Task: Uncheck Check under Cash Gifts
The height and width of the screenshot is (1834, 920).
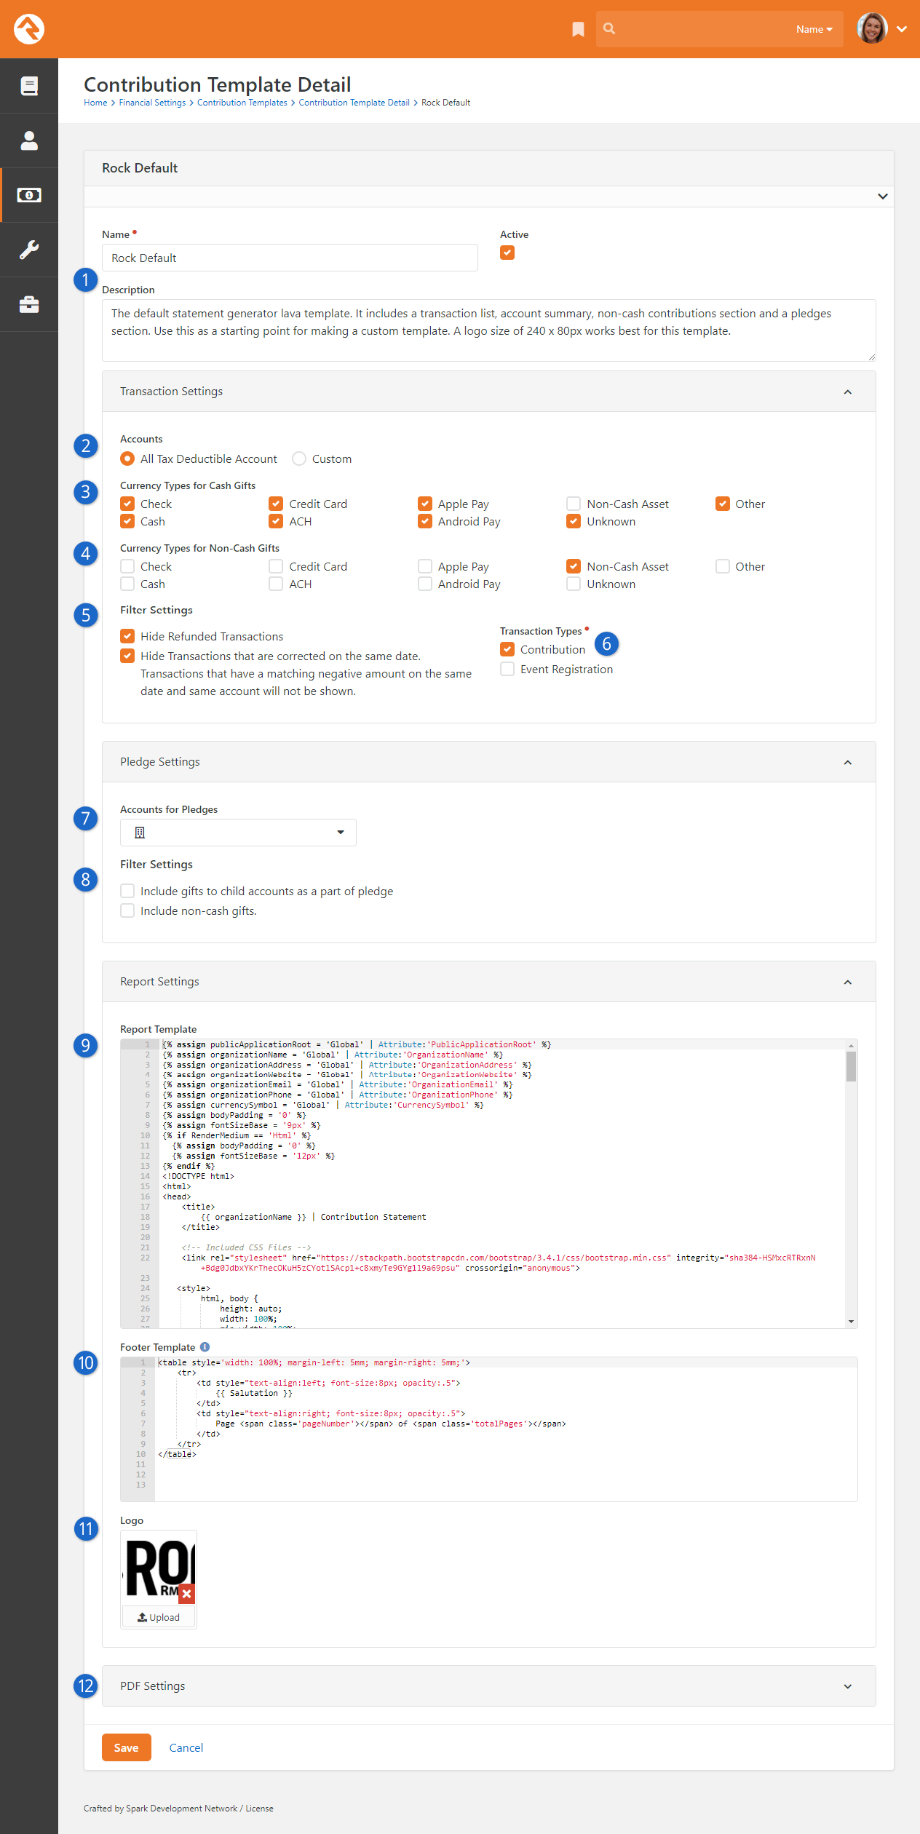Action: [x=127, y=504]
